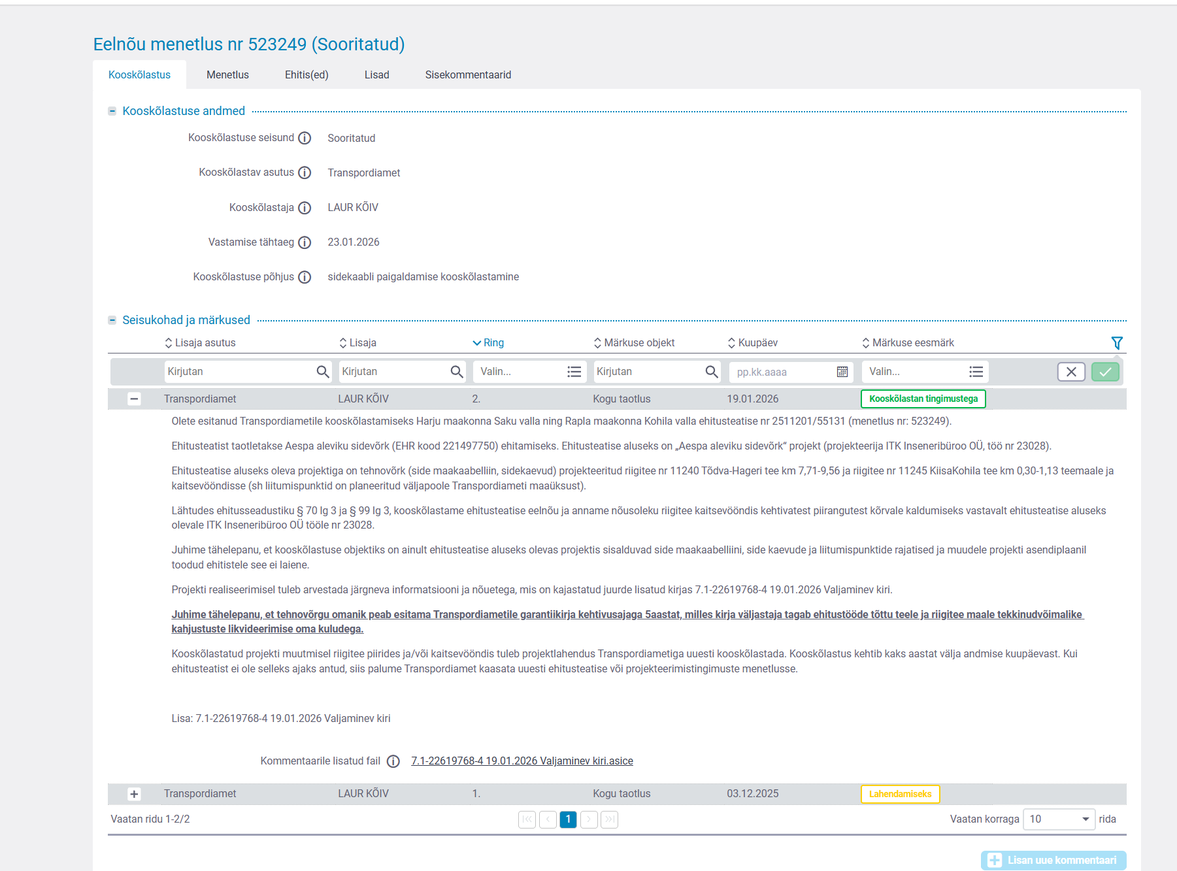
Task: Click info icon next to Kooskõlastuse seisund
Action: pyautogui.click(x=305, y=138)
